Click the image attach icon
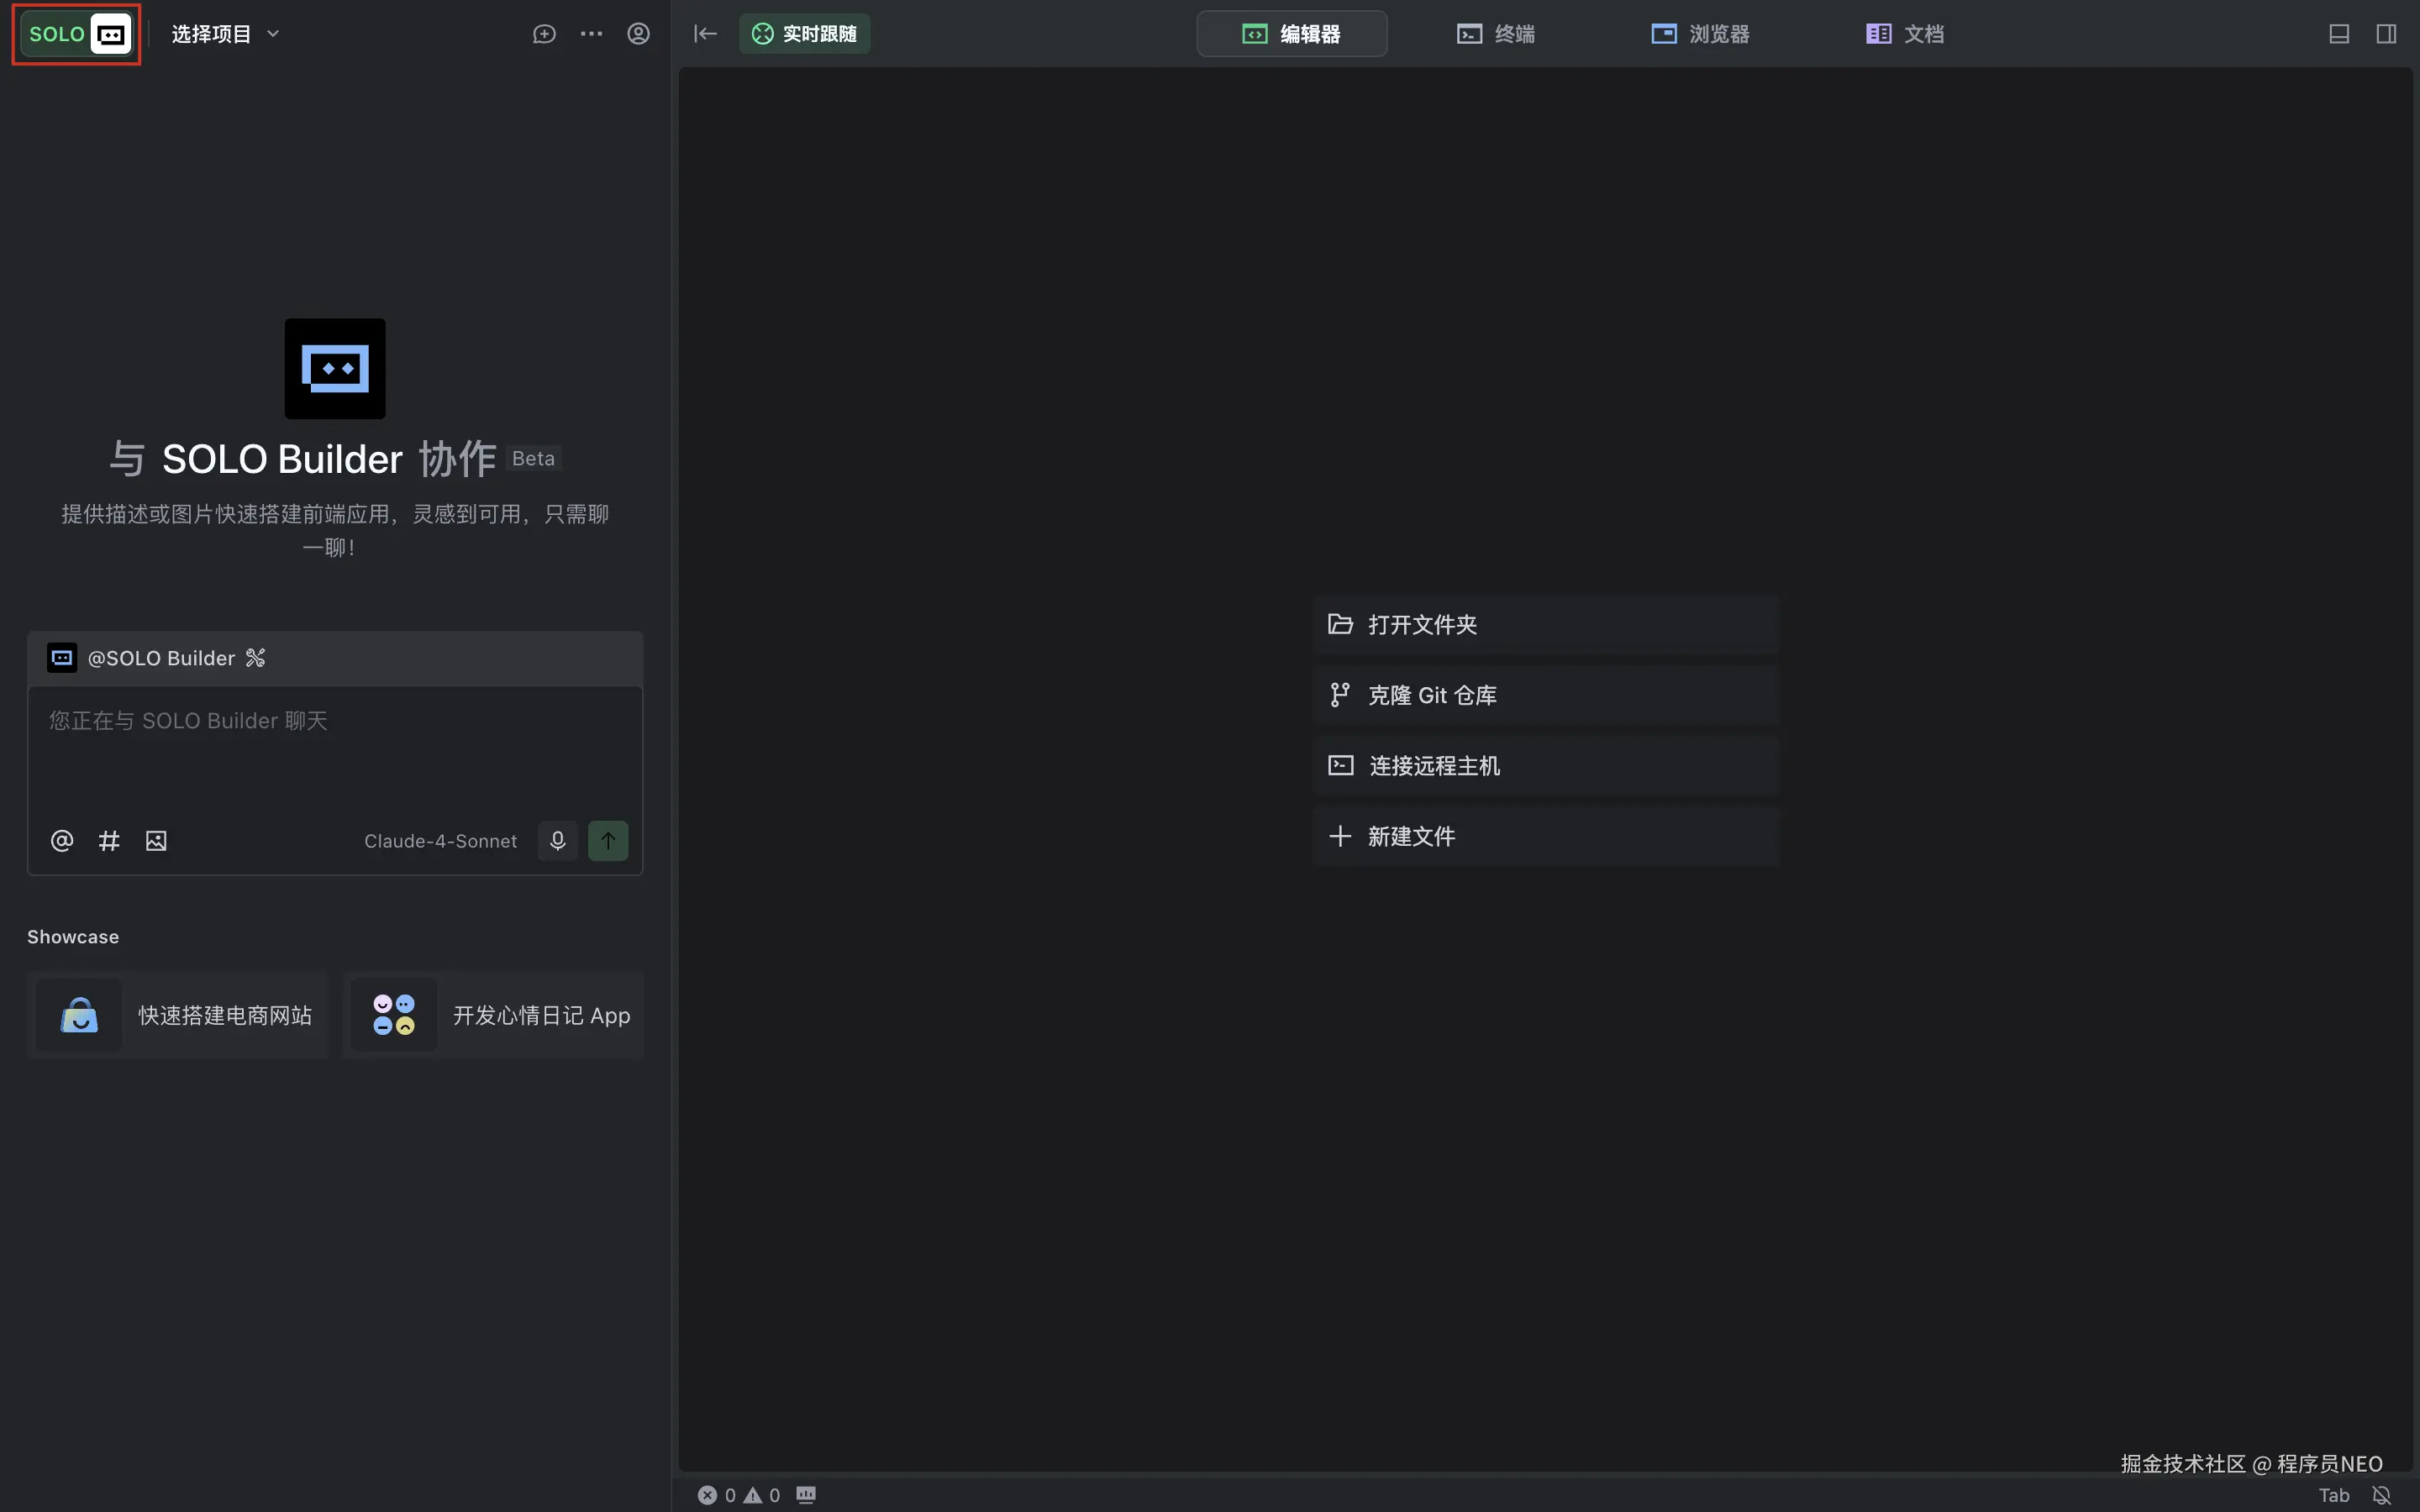 [156, 841]
